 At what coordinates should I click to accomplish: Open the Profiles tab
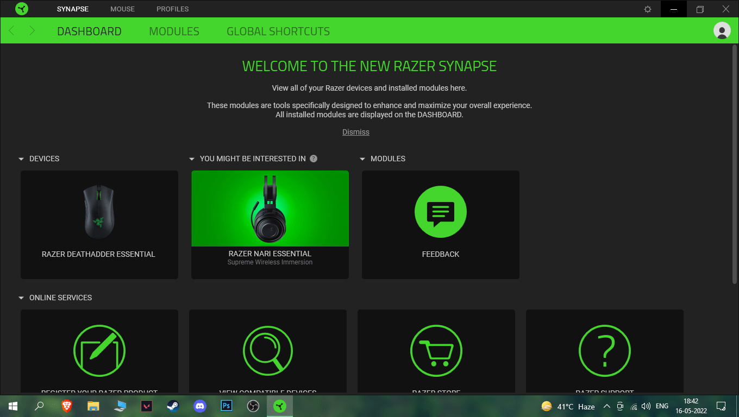point(172,9)
